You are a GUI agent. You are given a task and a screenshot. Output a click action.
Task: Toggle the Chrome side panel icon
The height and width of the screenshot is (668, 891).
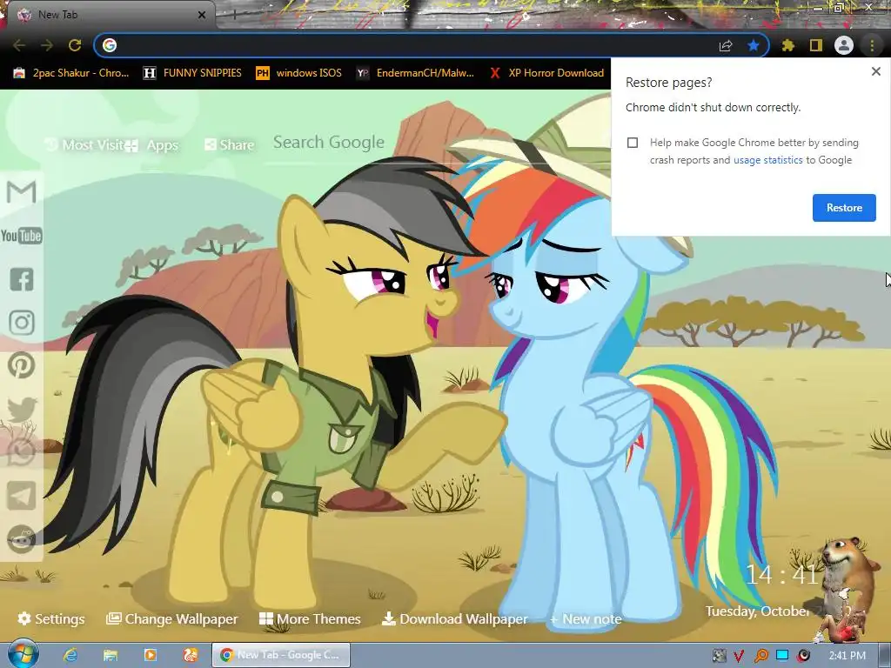[x=816, y=45]
